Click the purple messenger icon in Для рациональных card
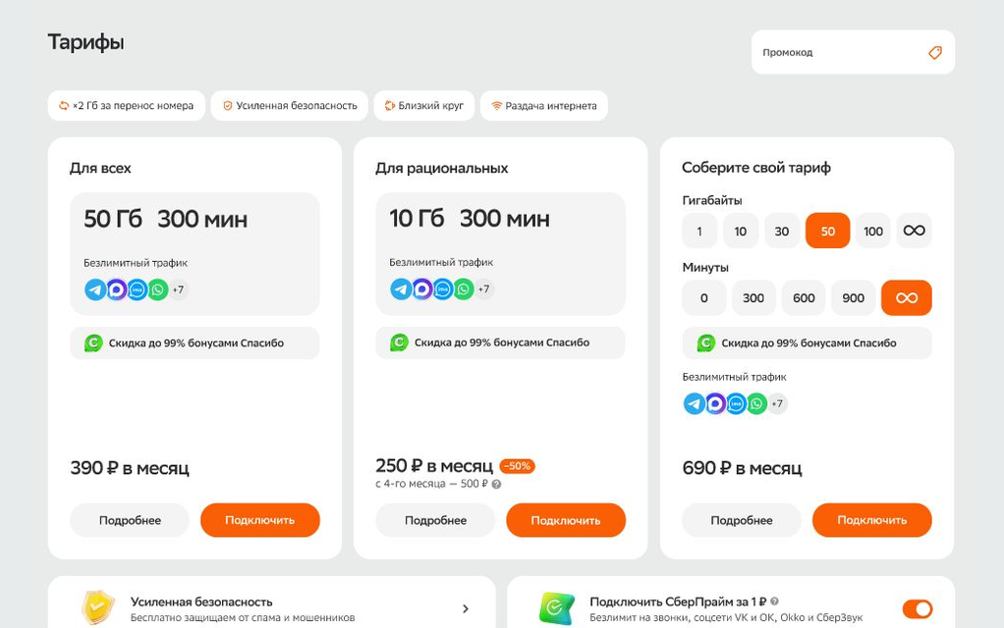This screenshot has height=628, width=1004. (422, 289)
